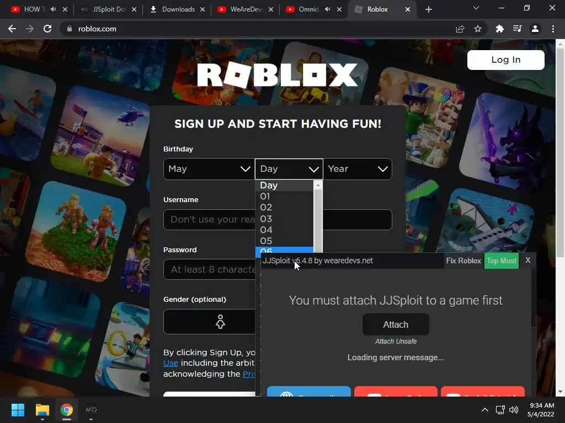
Task: Reload the Roblox page
Action: pos(47,29)
